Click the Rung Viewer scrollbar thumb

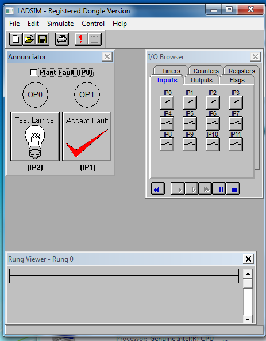(248, 283)
